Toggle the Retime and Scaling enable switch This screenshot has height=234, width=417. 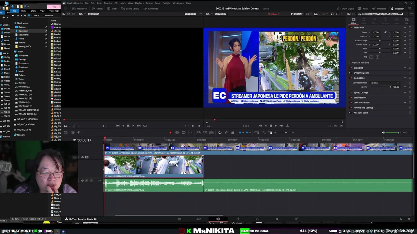pyautogui.click(x=351, y=108)
